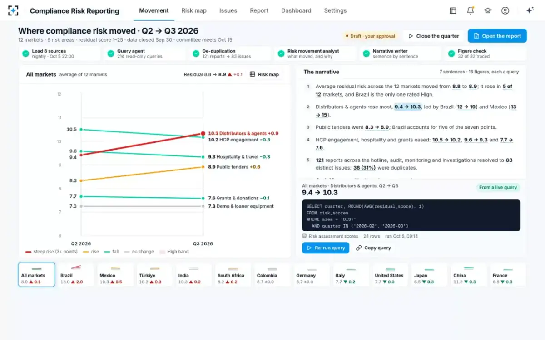The height and width of the screenshot is (340, 545).
Task: Click the HCP engagement −0.3 line label
Action: coord(239,140)
